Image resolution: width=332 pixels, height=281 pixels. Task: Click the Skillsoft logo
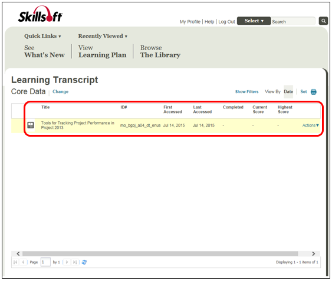point(40,14)
